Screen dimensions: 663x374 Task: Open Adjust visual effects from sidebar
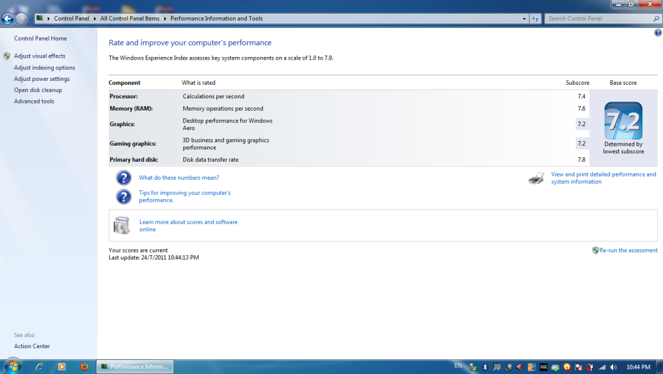[x=39, y=56]
